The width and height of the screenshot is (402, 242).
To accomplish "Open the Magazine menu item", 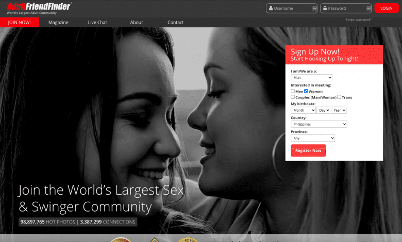I will (x=58, y=22).
